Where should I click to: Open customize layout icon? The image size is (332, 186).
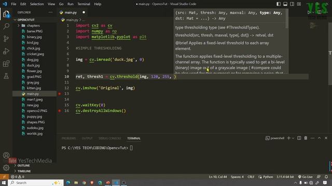click(299, 4)
